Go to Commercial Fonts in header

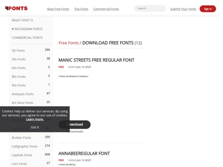106,9
